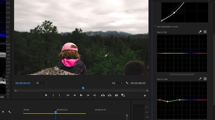Image resolution: width=215 pixels, height=120 pixels.
Task: Step back one frame
Action: pyautogui.click(x=75, y=95)
